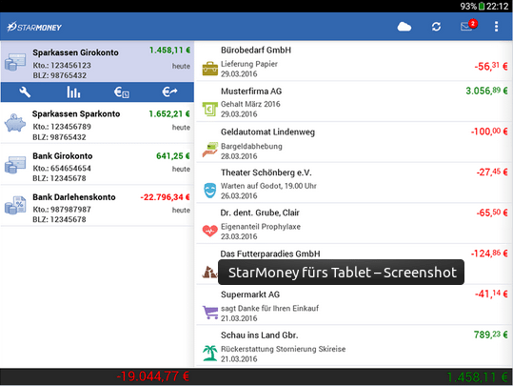
Task: Click the 22:12 clock in status bar
Action: point(497,7)
